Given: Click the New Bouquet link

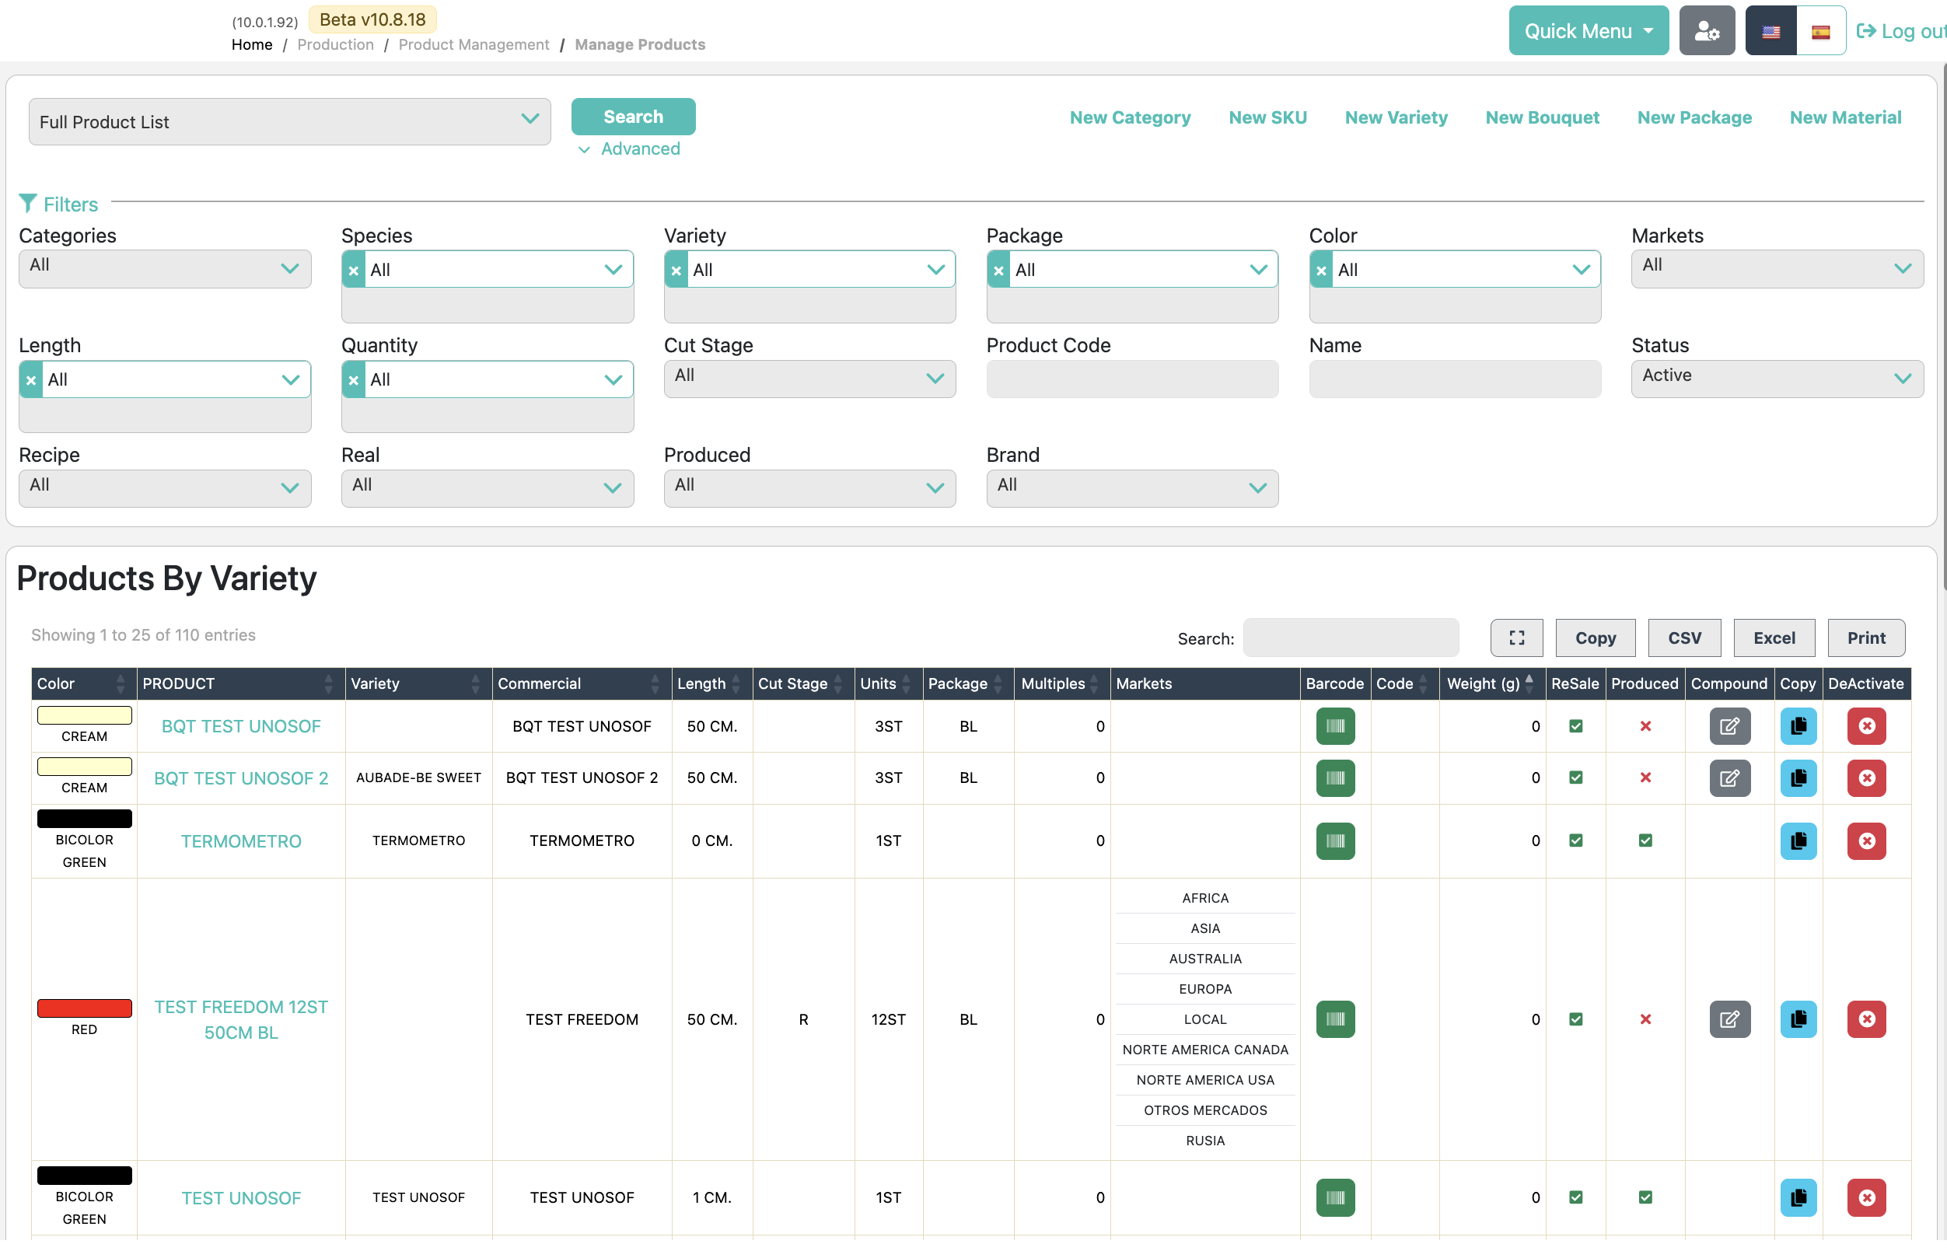Looking at the screenshot, I should [1541, 117].
